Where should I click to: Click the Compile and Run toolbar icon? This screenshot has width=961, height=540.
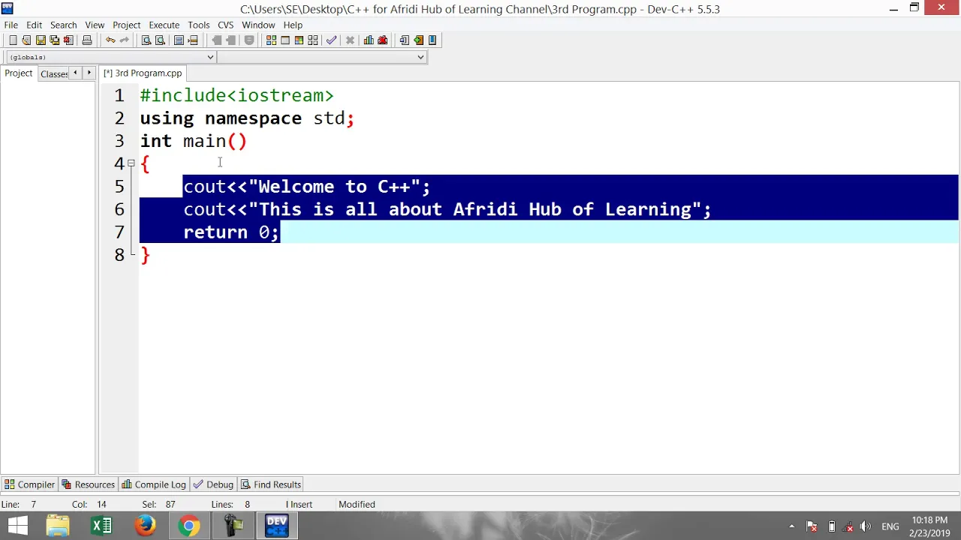(x=299, y=40)
